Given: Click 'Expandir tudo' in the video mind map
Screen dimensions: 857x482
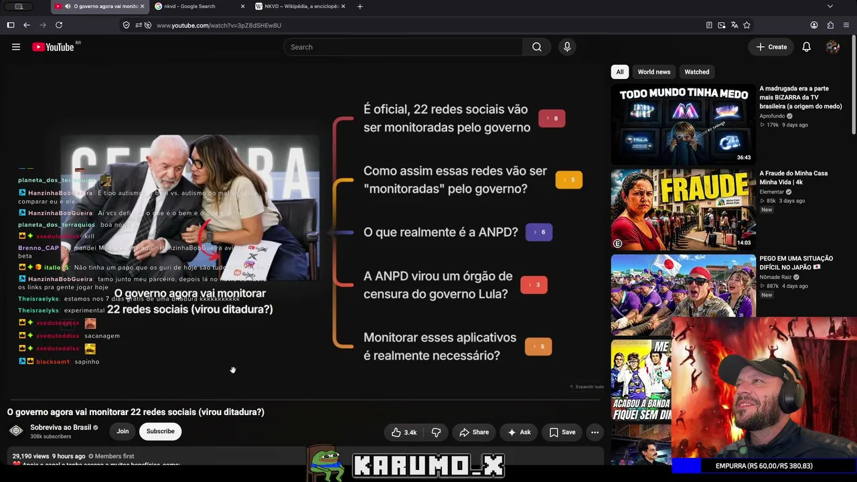Looking at the screenshot, I should coord(587,387).
